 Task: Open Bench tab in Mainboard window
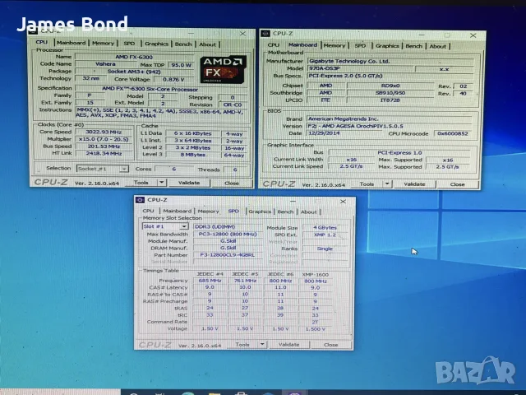[x=414, y=46]
